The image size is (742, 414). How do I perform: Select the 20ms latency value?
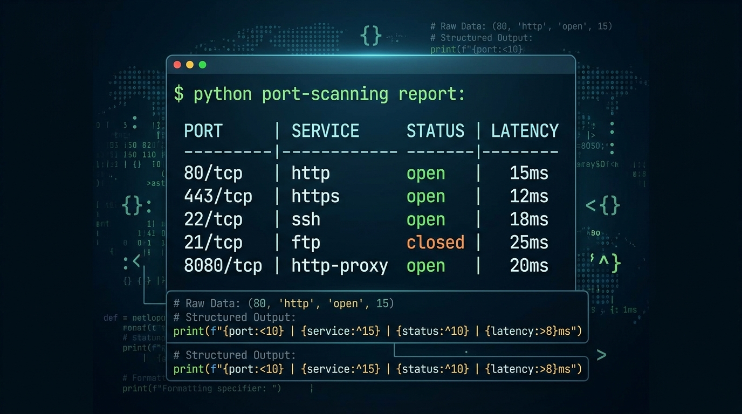(x=529, y=266)
